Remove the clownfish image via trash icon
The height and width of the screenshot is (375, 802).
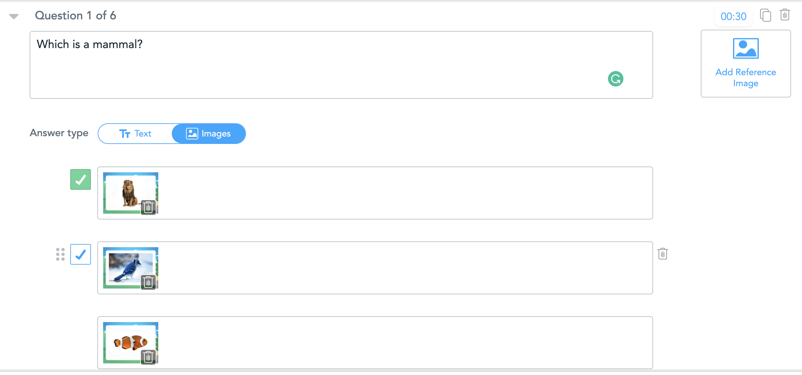pos(148,357)
